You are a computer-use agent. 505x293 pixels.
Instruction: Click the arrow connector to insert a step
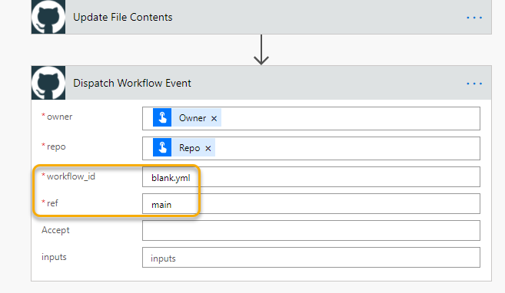click(x=261, y=50)
